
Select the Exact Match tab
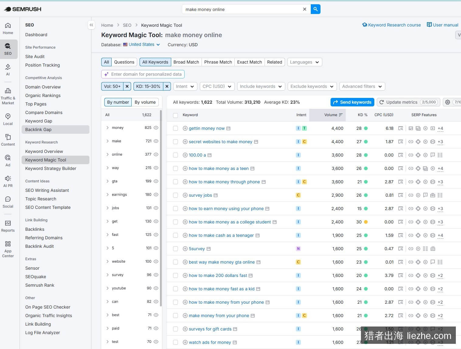tap(249, 62)
